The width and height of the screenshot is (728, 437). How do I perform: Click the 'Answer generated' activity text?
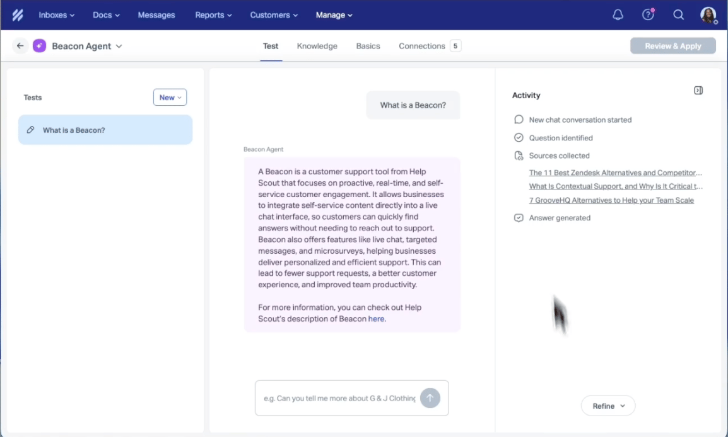pos(560,218)
